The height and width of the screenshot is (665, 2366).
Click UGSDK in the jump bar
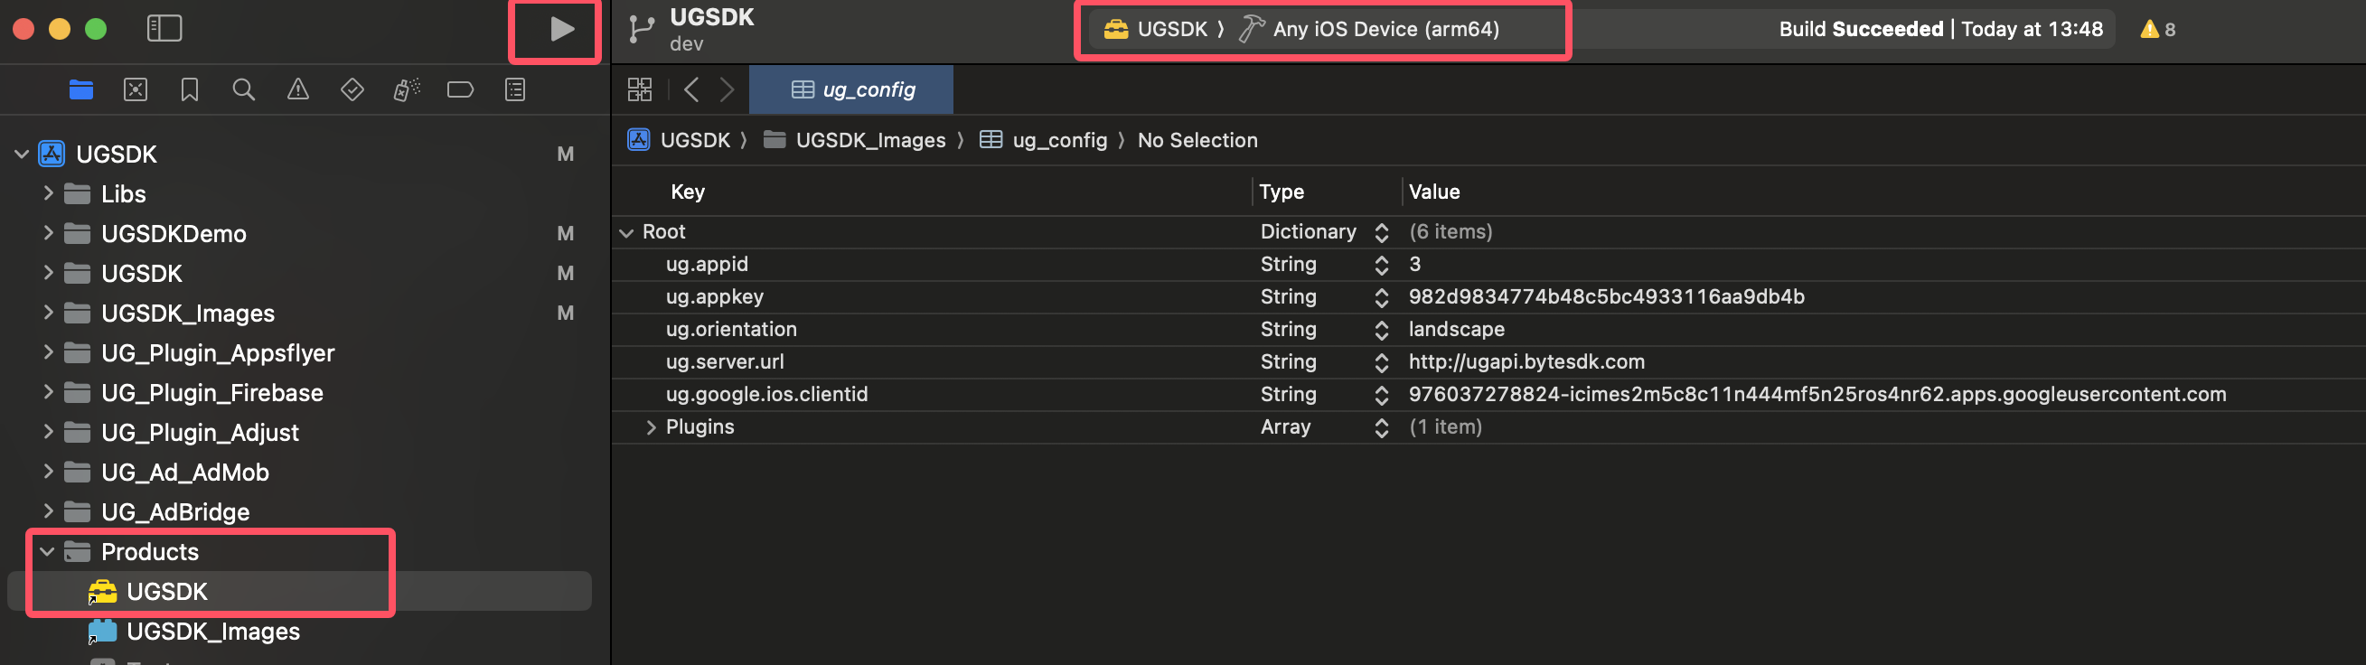point(680,141)
